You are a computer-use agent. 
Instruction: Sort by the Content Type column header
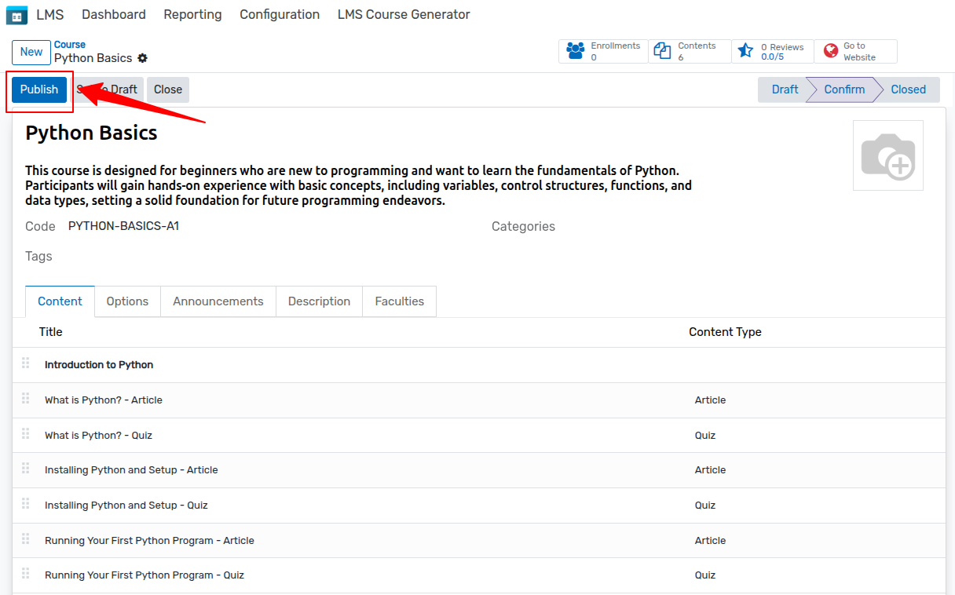pos(725,332)
